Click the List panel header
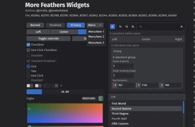 147,97
